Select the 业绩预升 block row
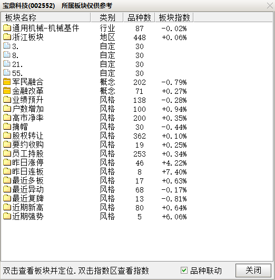This screenshot has width=275, height=280. (x=137, y=100)
